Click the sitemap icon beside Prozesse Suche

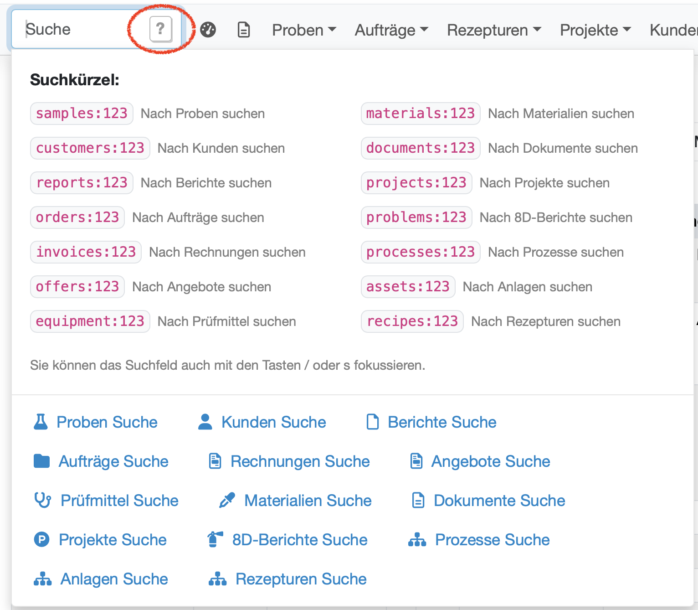pyautogui.click(x=417, y=539)
